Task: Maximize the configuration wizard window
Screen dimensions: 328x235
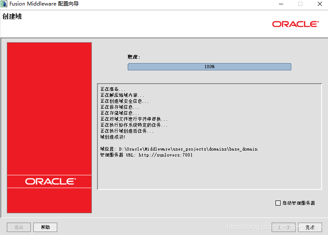Action: point(300,4)
